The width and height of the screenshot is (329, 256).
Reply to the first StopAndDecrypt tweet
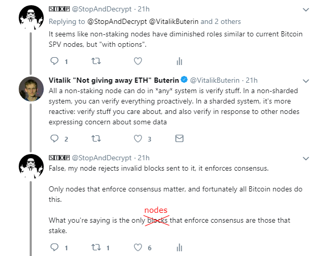pos(54,61)
